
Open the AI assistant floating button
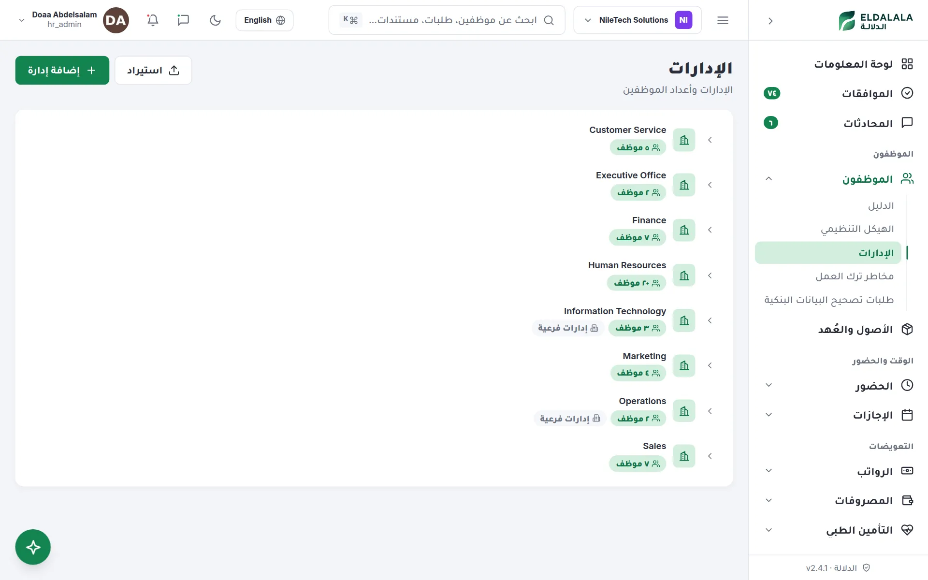[33, 547]
